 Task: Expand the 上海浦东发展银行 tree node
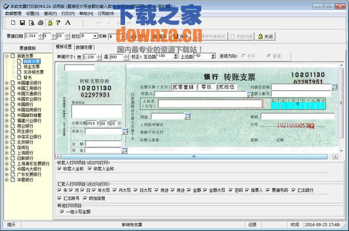(7, 164)
